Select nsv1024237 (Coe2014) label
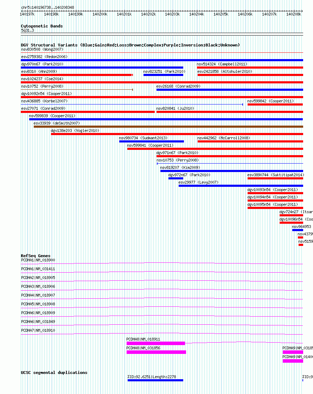313x394 pixels. tap(42, 79)
